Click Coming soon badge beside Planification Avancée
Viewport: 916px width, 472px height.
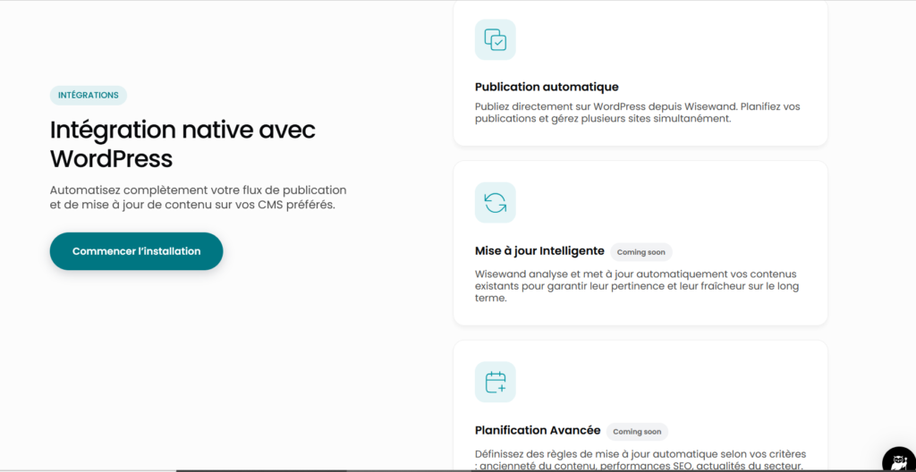(x=637, y=432)
